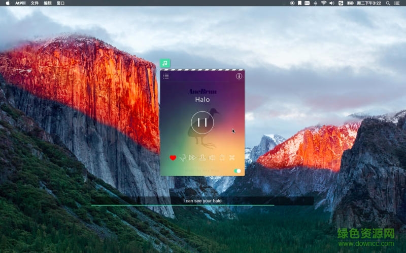Pause the song Halo

pos(202,122)
